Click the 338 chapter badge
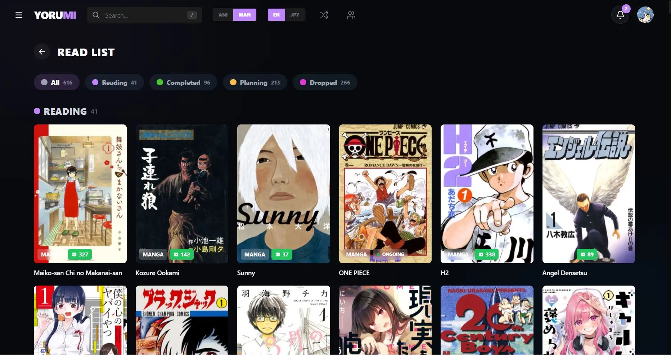Screen dimensions: 671x355 point(487,254)
